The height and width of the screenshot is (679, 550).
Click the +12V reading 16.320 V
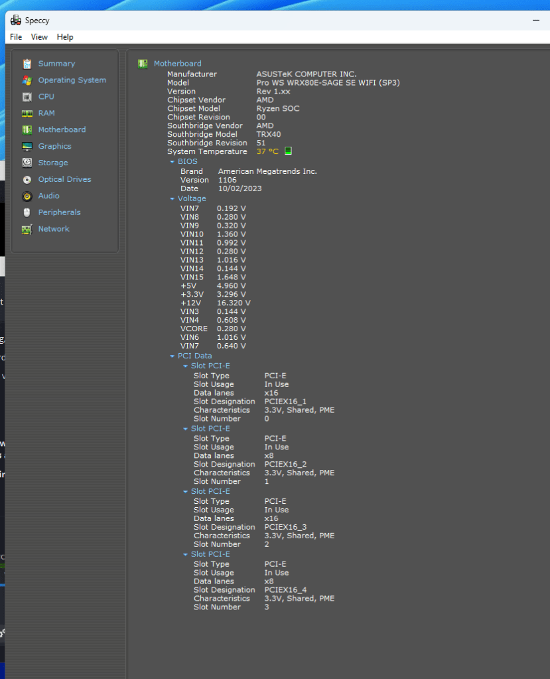click(x=234, y=303)
